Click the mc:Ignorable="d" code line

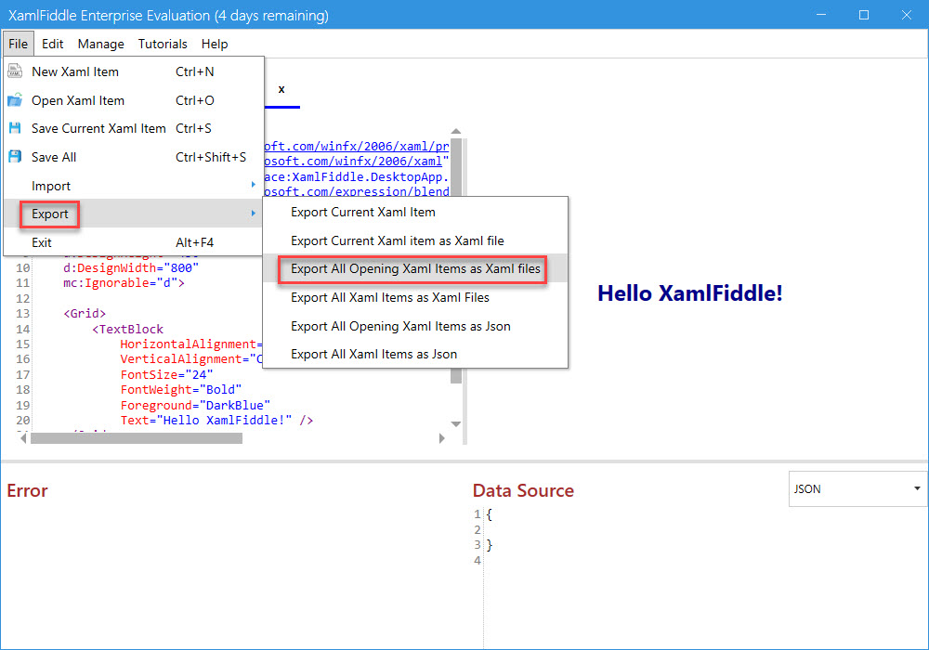pyautogui.click(x=124, y=283)
